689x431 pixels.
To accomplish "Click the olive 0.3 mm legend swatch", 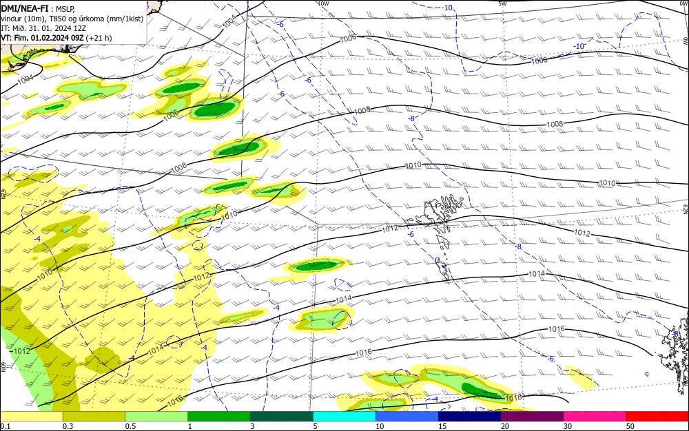I will click(x=94, y=417).
